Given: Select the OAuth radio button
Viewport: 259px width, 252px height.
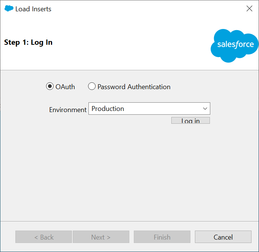Looking at the screenshot, I should (x=50, y=87).
